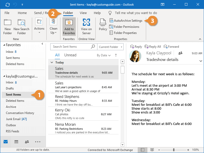Open Ribbon Display Options
Screen dimensions: 204x153
click(162, 4)
